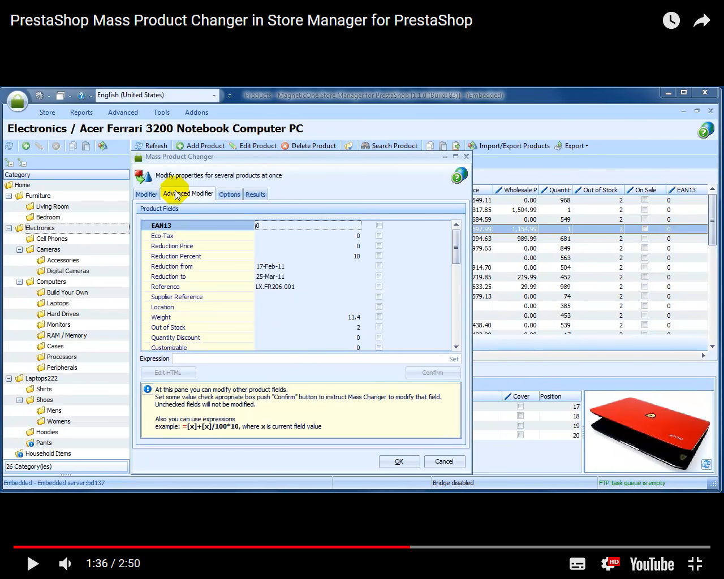Collapse the Electronics category

[9, 228]
